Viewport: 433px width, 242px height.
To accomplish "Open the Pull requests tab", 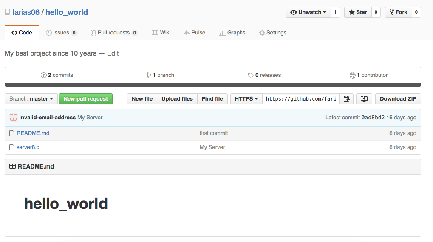I will coord(114,33).
